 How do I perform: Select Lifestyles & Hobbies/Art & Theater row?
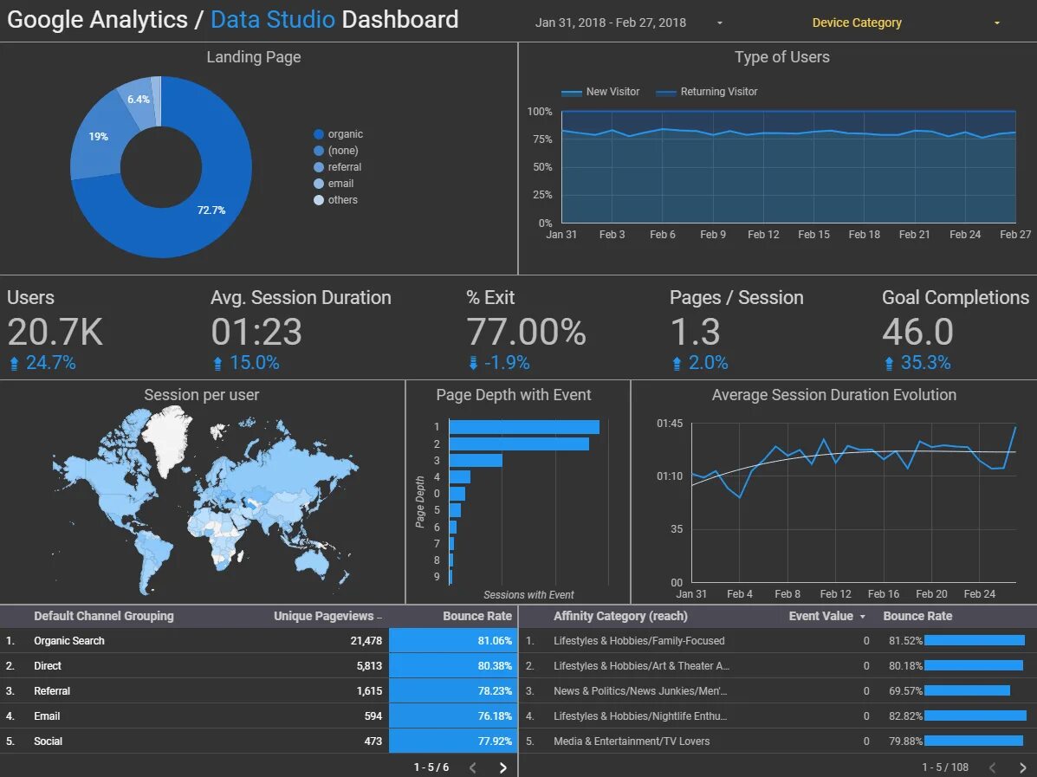778,666
